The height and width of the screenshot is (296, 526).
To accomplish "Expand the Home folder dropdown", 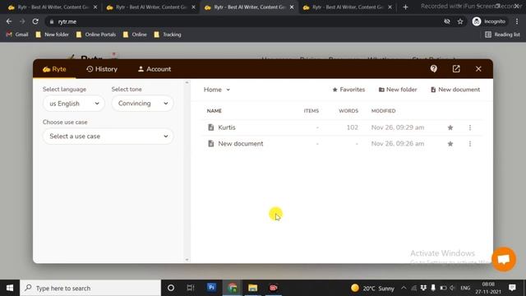I will (x=217, y=90).
